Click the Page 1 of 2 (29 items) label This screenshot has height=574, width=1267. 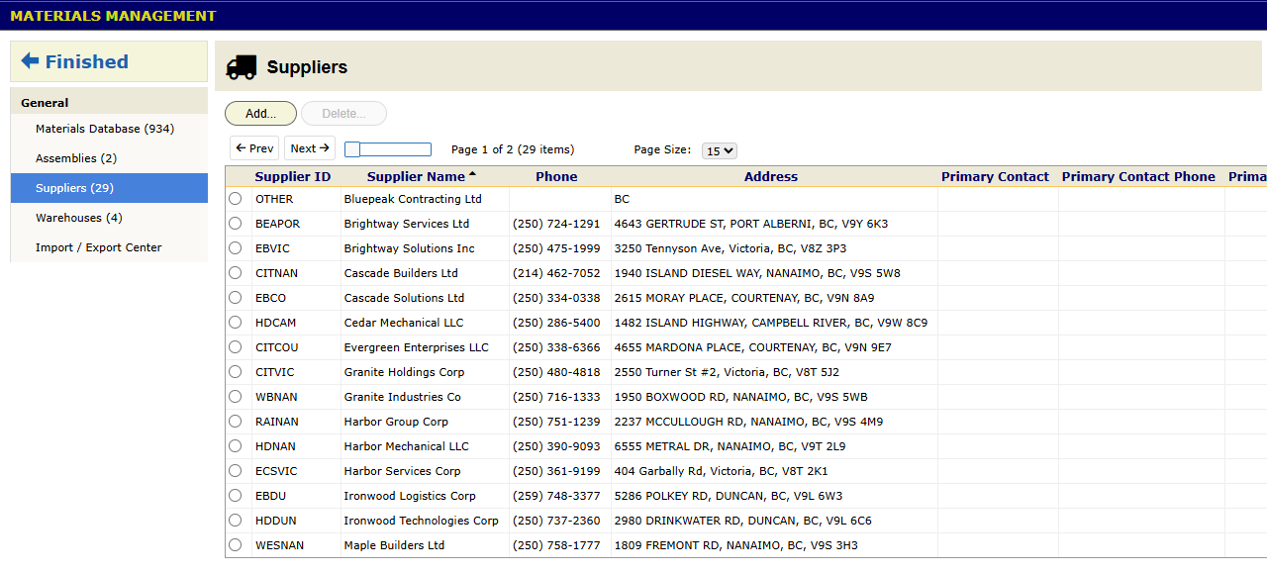point(513,149)
